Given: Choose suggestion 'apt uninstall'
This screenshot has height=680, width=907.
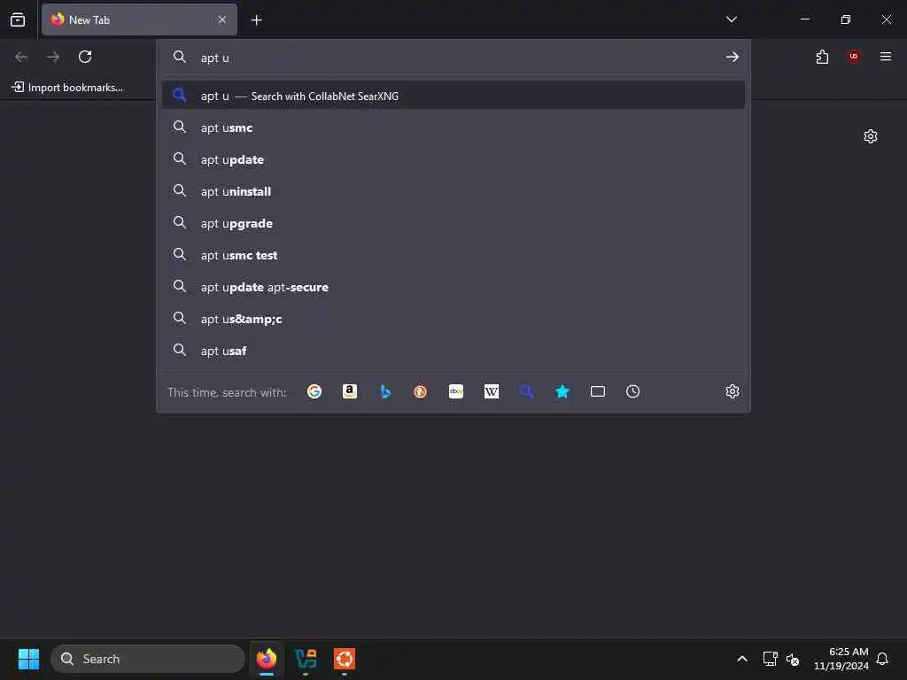Looking at the screenshot, I should point(453,191).
